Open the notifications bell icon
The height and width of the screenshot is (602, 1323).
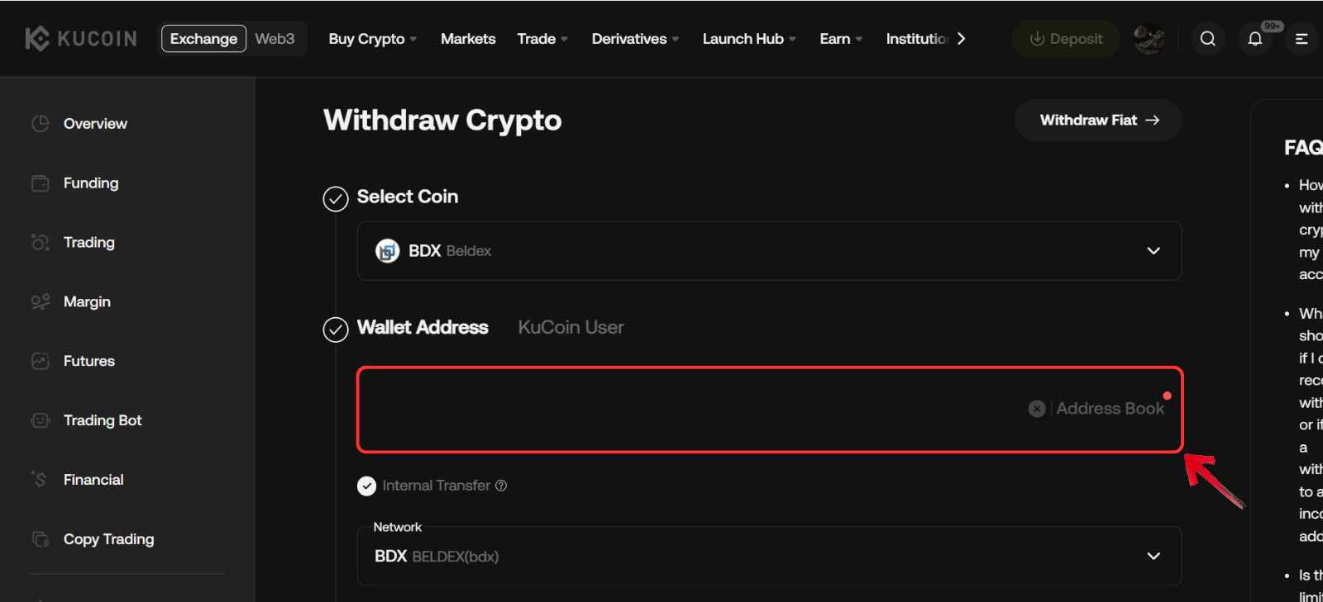click(x=1254, y=38)
